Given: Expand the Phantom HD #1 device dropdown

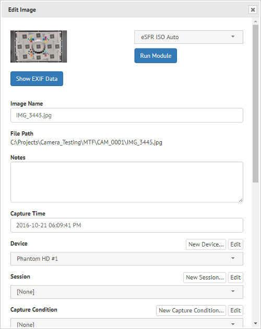Looking at the screenshot, I should coord(127,259).
